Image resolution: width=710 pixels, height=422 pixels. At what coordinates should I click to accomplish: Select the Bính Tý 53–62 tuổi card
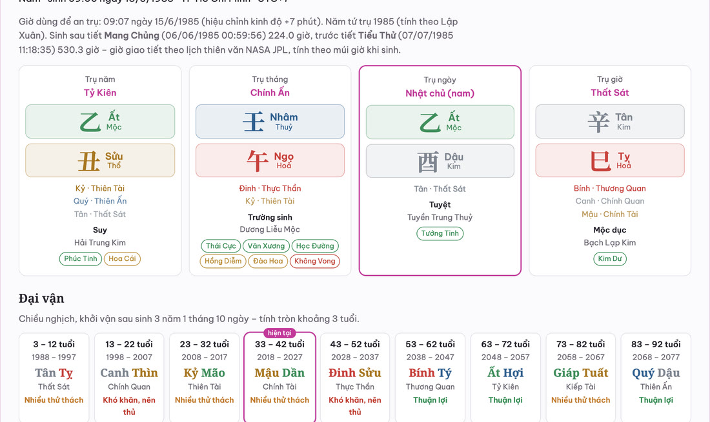point(430,378)
